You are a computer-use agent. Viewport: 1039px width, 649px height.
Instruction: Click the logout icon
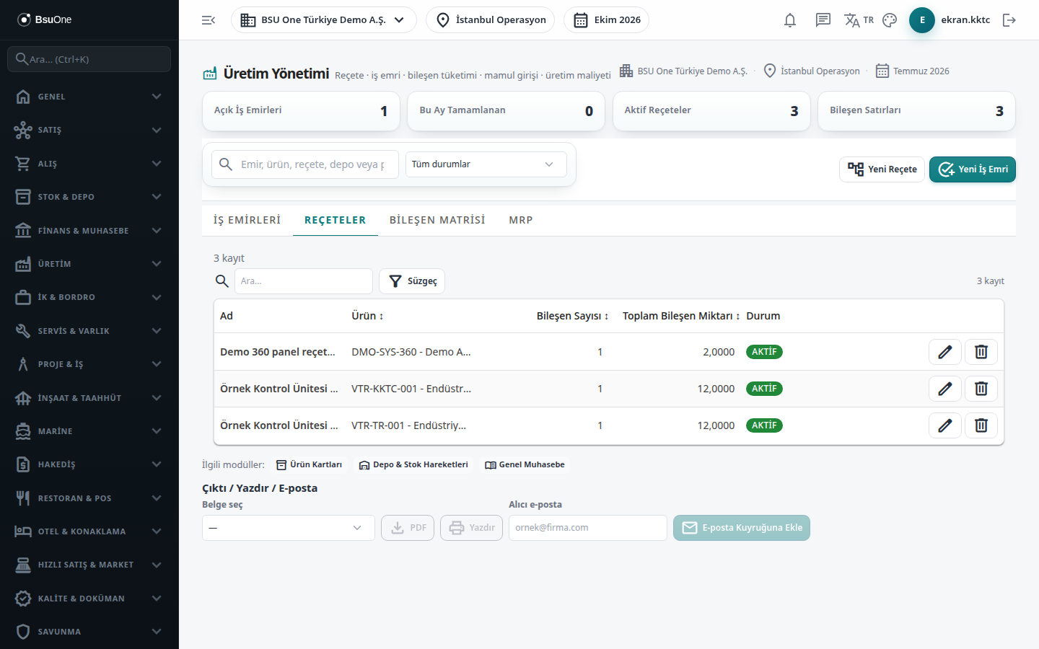coord(1009,20)
